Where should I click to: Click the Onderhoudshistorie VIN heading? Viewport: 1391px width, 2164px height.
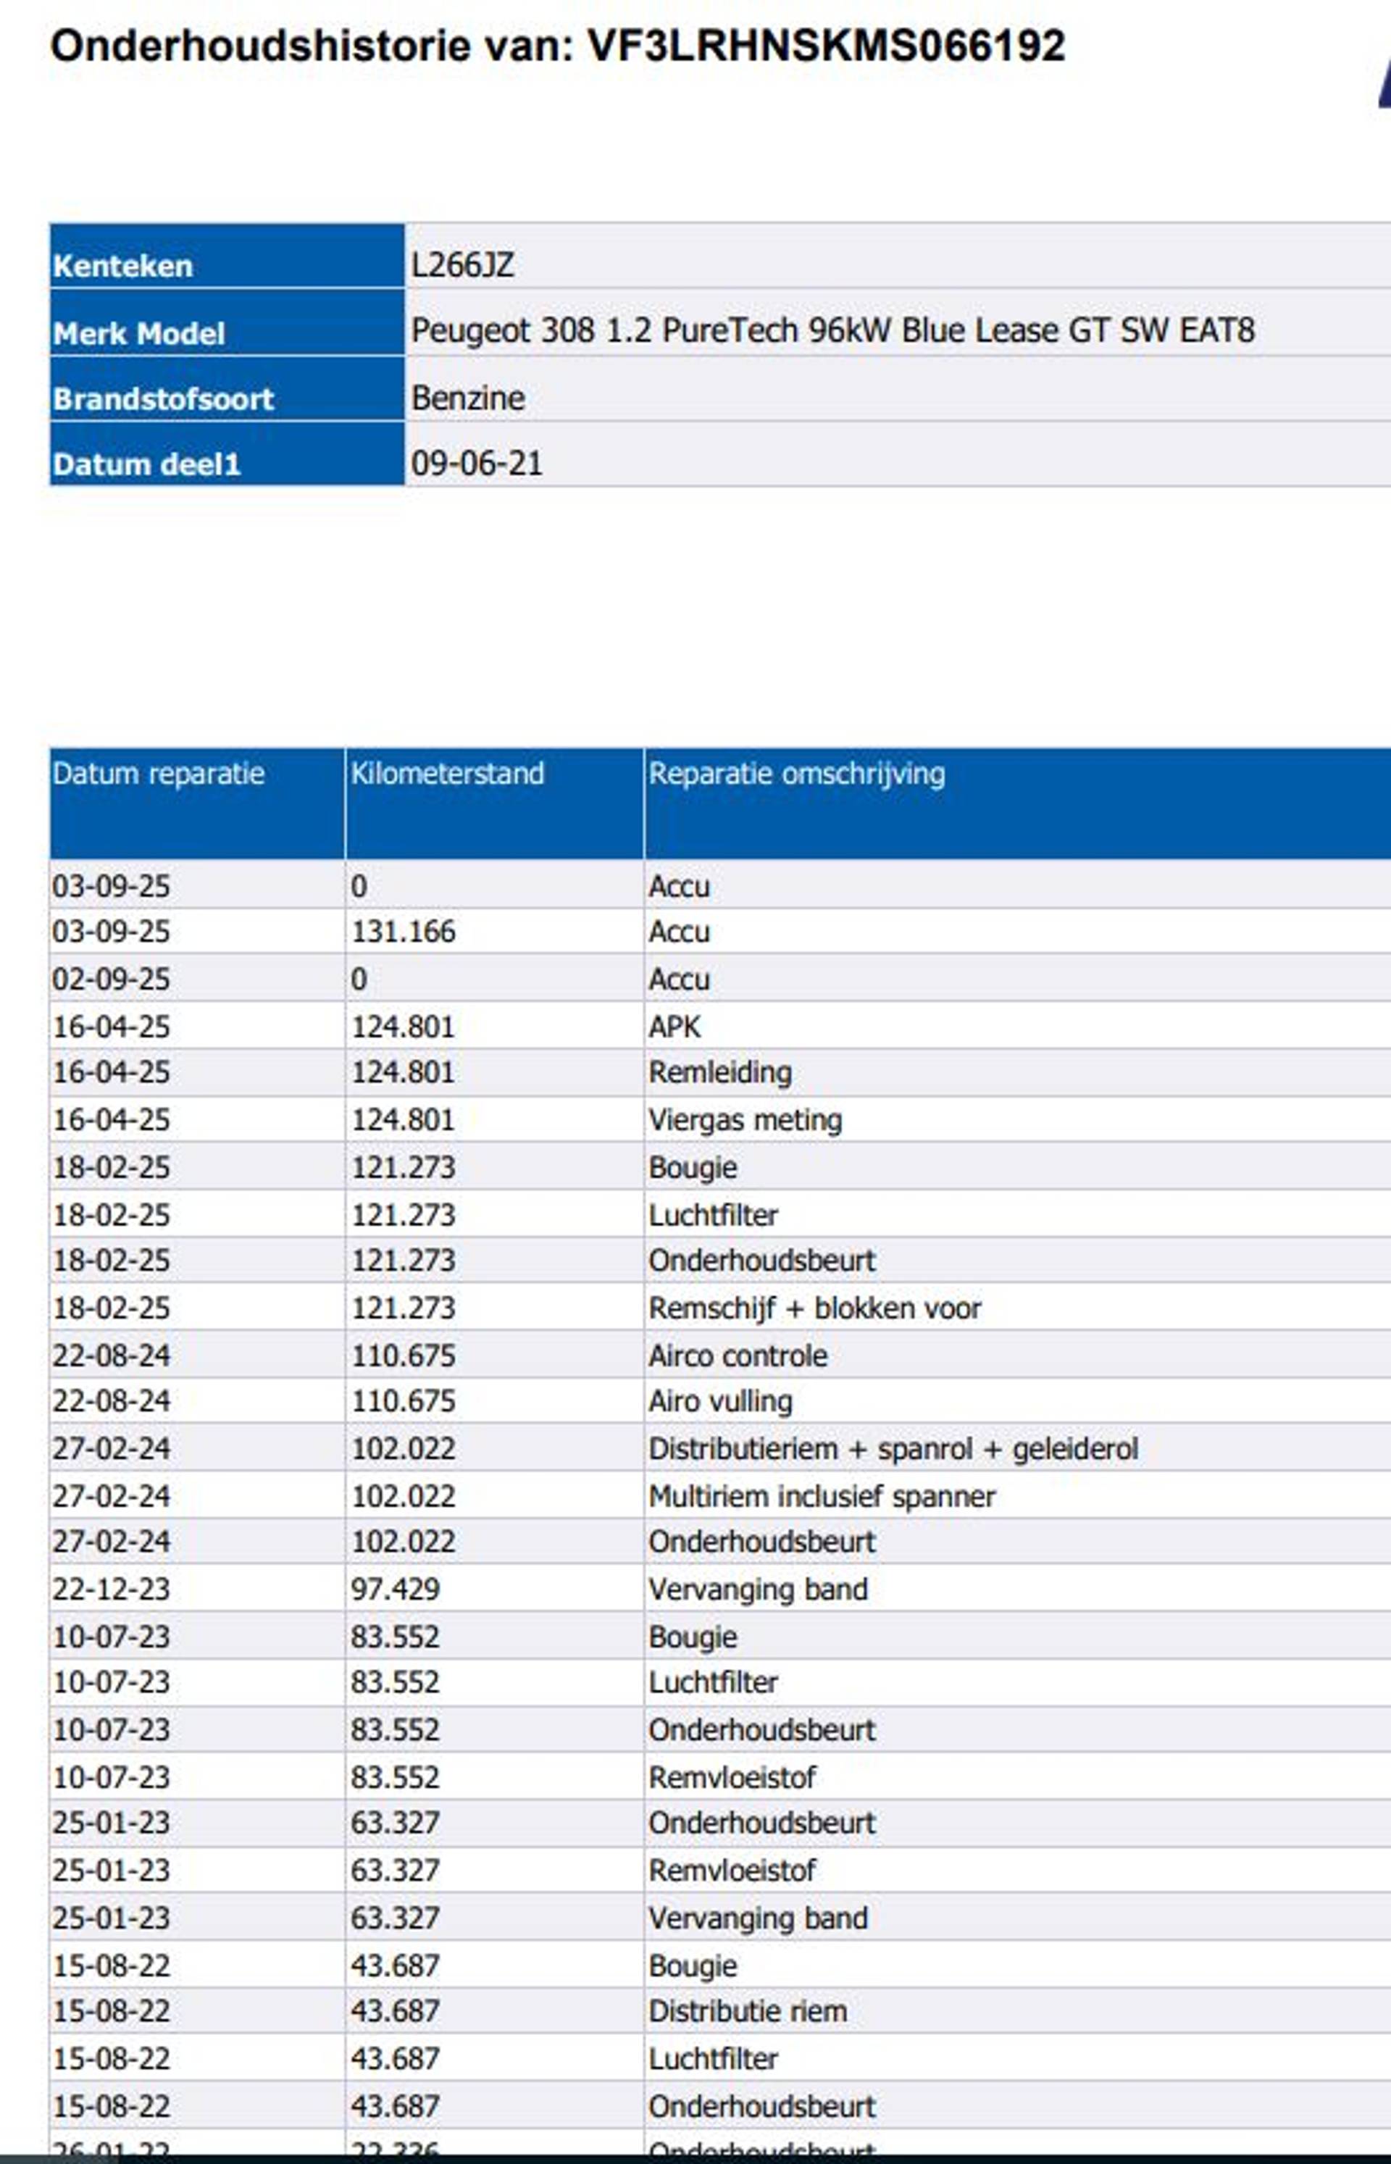point(557,46)
